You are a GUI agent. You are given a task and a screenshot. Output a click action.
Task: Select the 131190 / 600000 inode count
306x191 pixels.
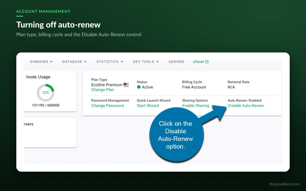point(46,105)
